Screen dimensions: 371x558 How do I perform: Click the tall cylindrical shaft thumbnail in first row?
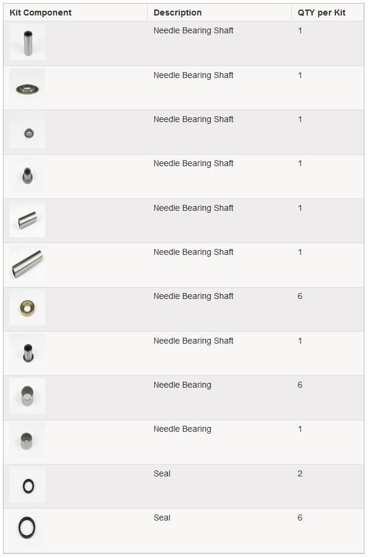point(27,42)
